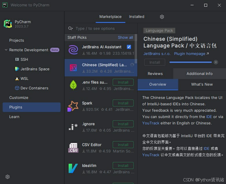Click the JetBrains AI Assistant swirl icon

point(73,50)
